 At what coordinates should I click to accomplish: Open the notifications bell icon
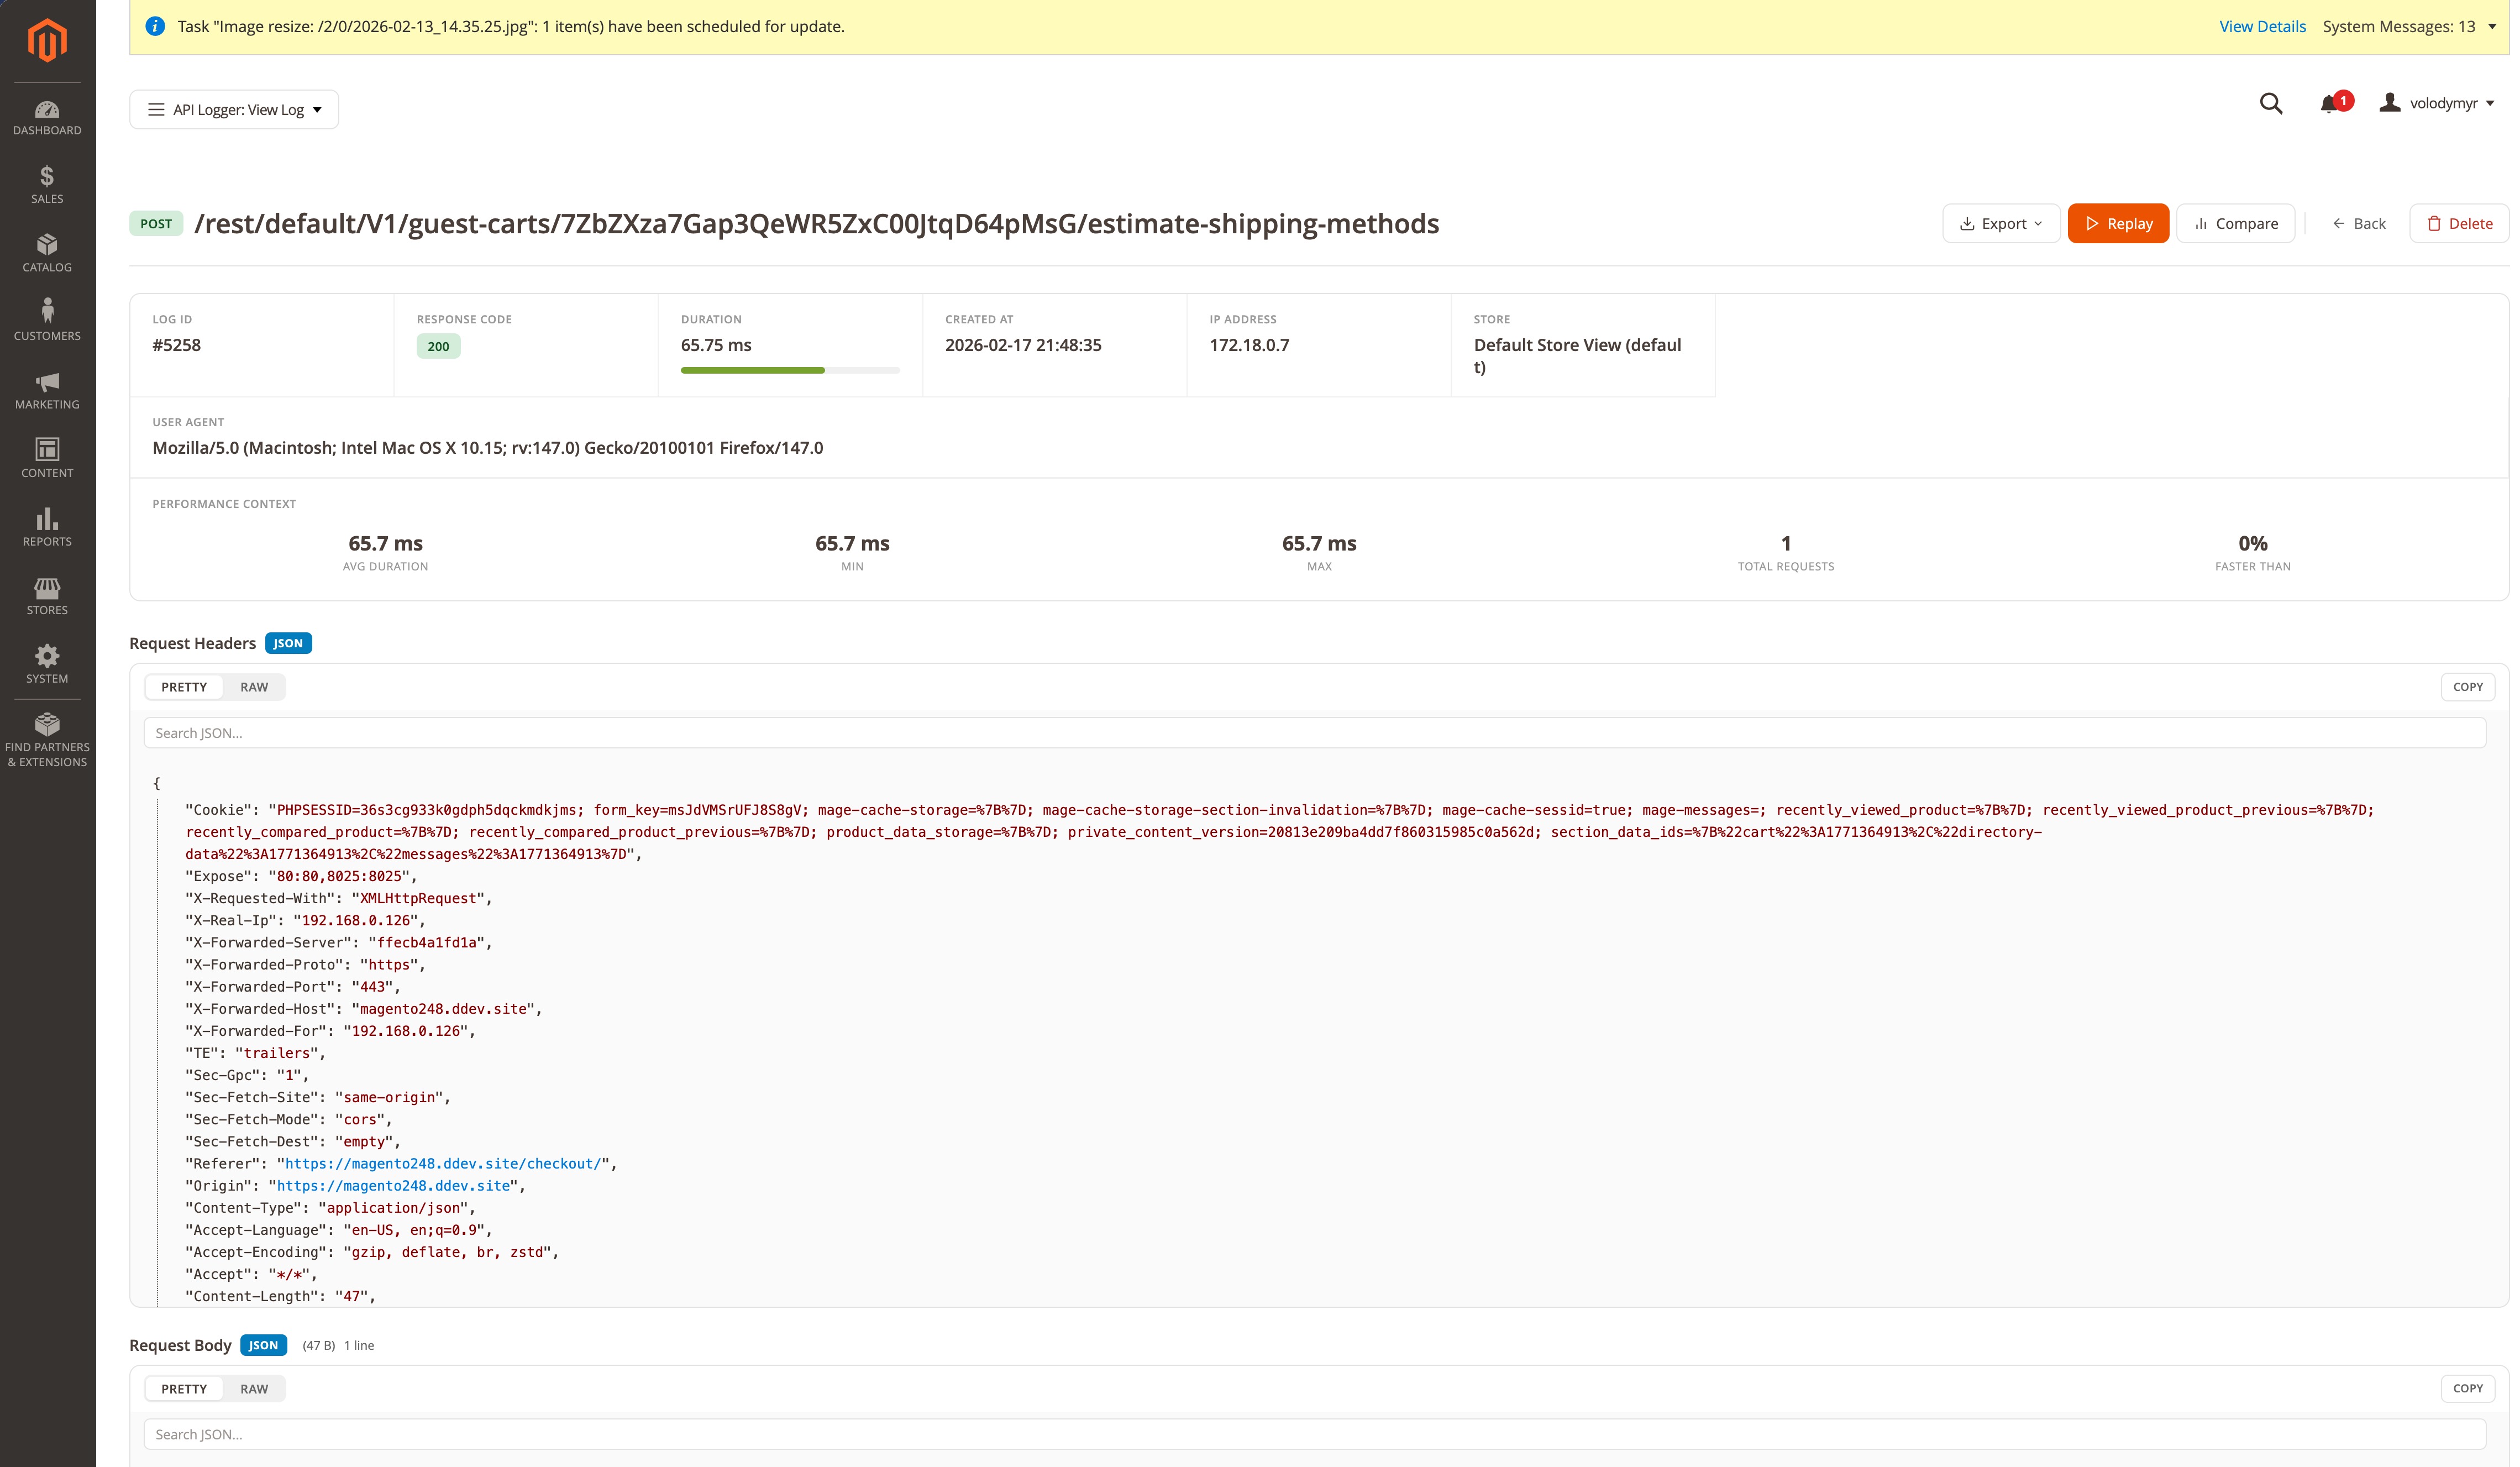2329,103
